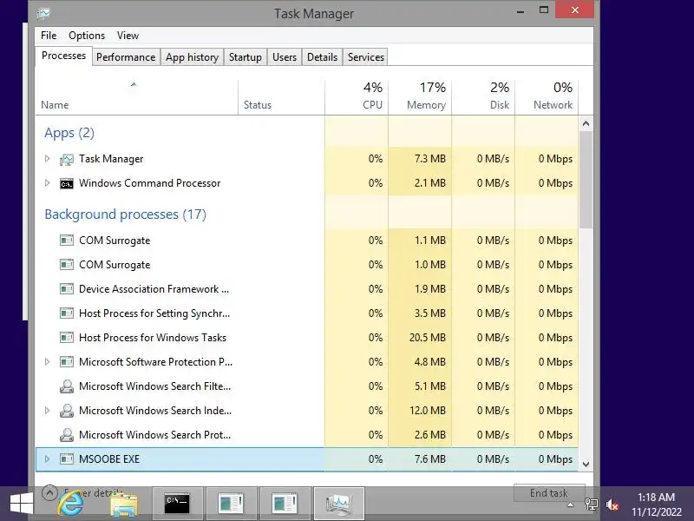694x521 pixels.
Task: Switch to the Services tab
Action: tap(366, 57)
